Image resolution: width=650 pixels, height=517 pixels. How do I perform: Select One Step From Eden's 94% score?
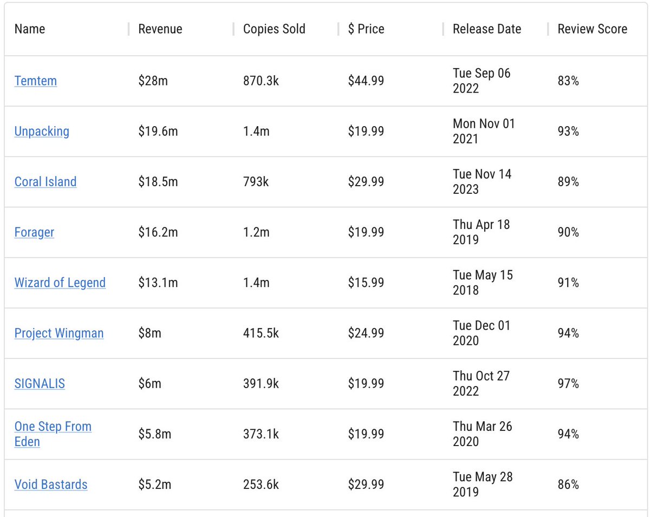568,434
